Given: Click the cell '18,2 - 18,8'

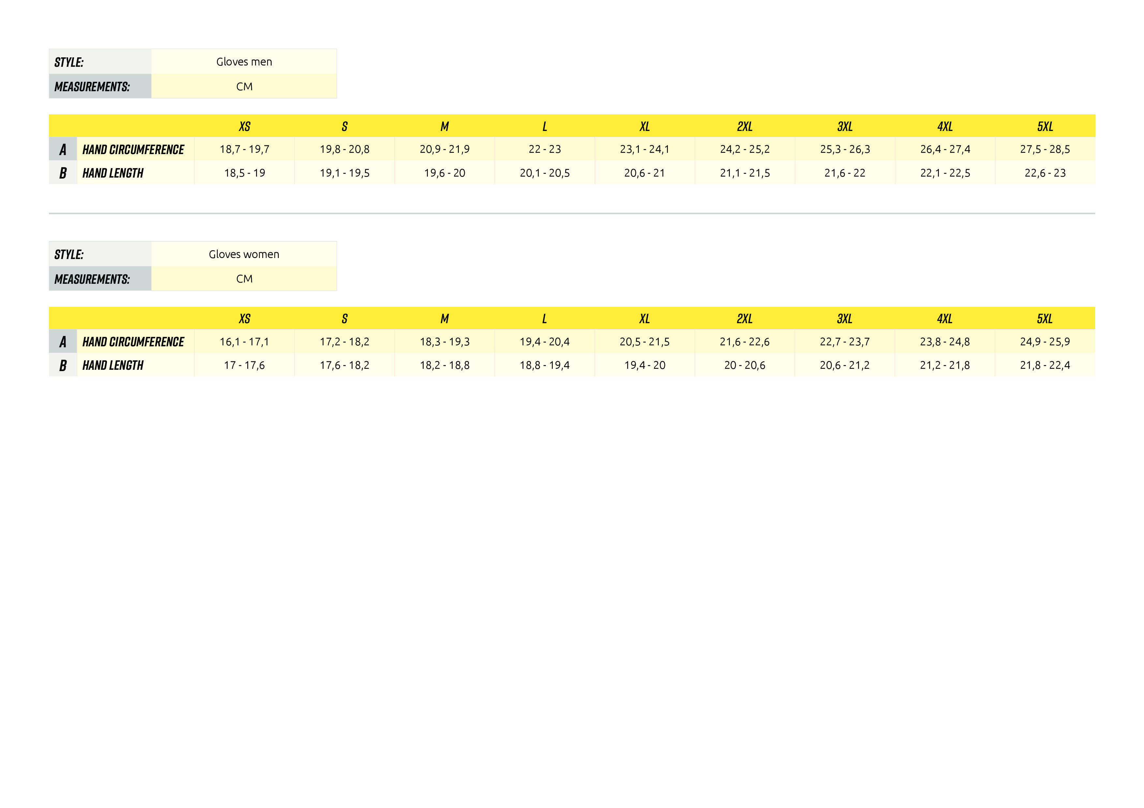Looking at the screenshot, I should [445, 365].
